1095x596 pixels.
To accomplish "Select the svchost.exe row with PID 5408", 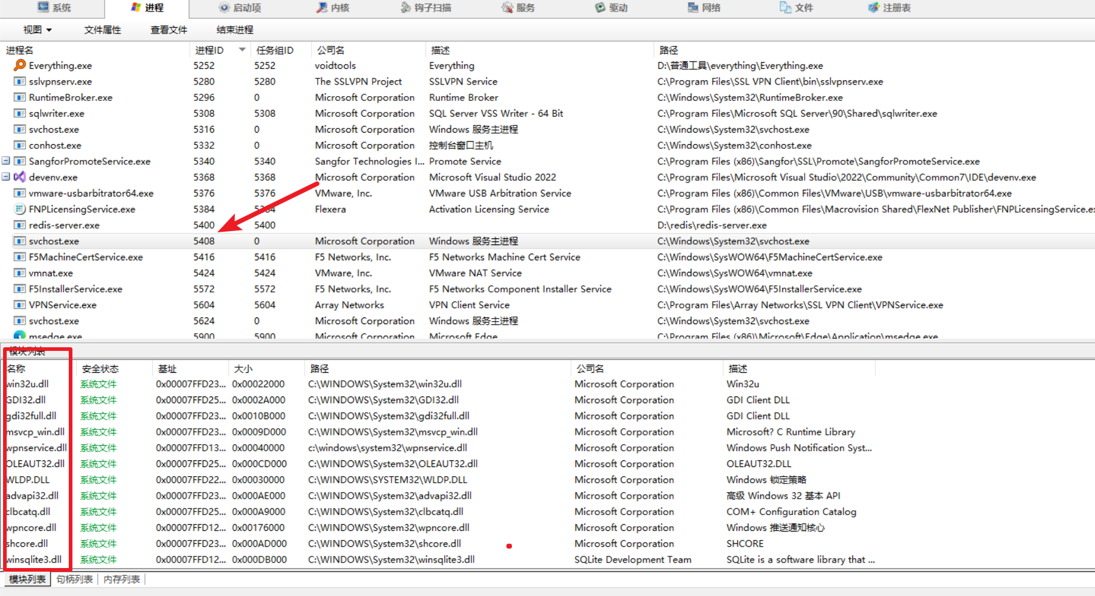I will click(x=547, y=241).
